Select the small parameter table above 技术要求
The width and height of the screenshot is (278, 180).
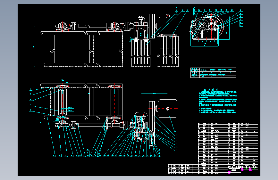(x=213, y=73)
